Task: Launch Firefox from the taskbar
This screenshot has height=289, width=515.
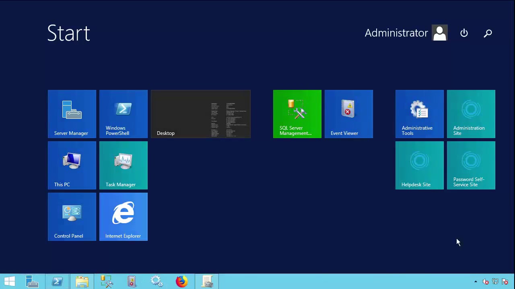Action: [x=182, y=281]
